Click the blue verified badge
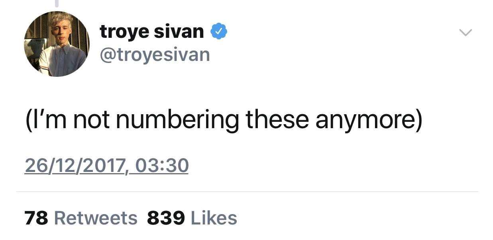This screenshot has width=493, height=240. pyautogui.click(x=219, y=31)
